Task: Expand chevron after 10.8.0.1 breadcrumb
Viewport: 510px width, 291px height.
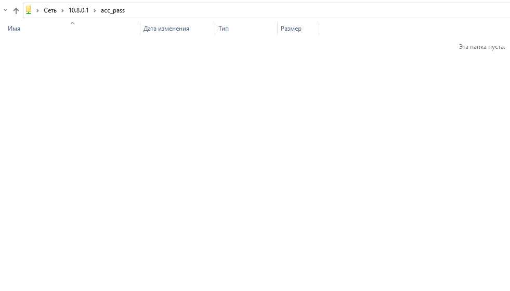Action: point(95,11)
